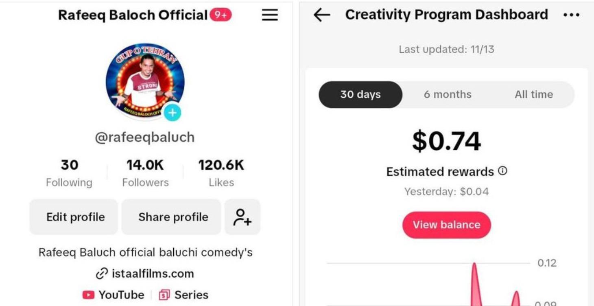Screen dimensions: 594x306
Task: Click the link icon beside istaalfilms.com
Action: coord(102,274)
